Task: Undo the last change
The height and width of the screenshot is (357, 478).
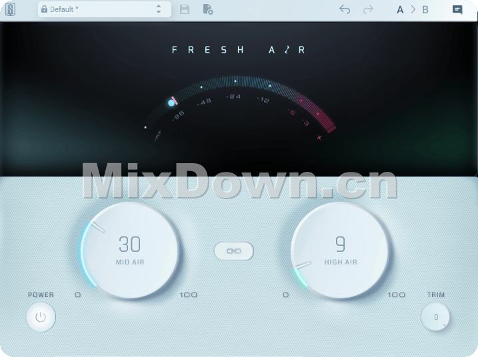Action: click(x=345, y=9)
